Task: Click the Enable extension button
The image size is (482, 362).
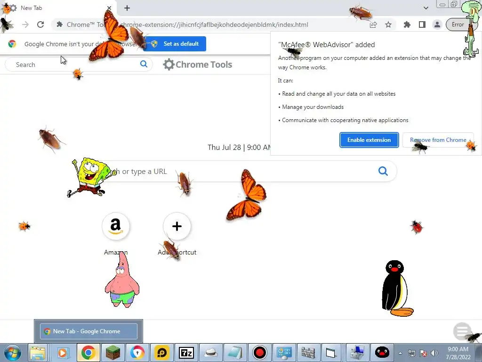Action: click(x=369, y=140)
